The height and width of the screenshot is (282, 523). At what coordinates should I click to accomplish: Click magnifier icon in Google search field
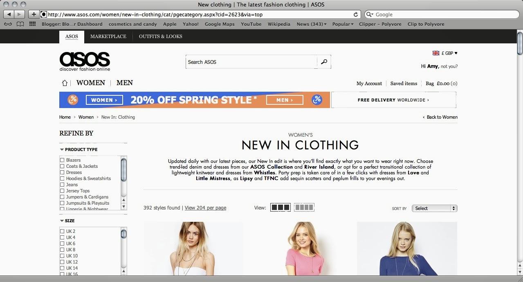pos(369,14)
